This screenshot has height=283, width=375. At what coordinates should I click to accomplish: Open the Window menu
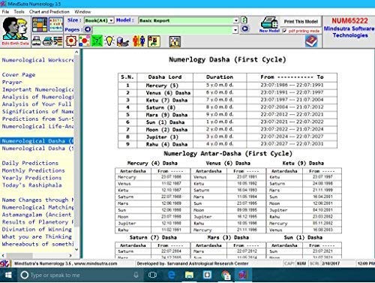coord(82,12)
